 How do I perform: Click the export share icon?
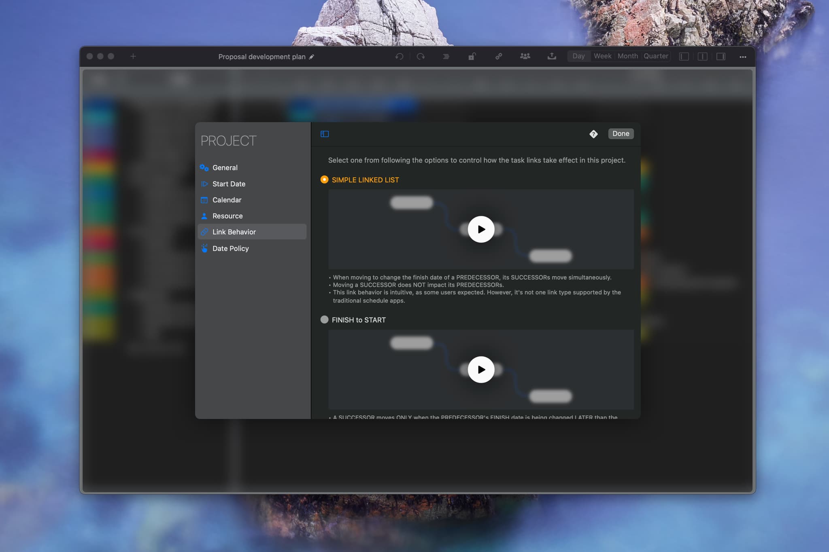[x=552, y=57]
